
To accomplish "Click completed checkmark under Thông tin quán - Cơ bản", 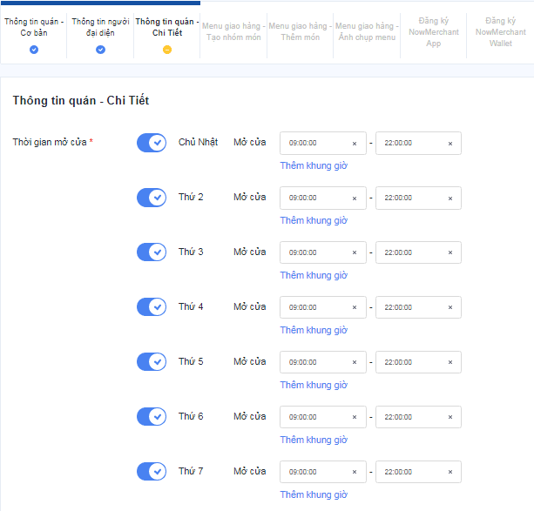I will coord(34,50).
